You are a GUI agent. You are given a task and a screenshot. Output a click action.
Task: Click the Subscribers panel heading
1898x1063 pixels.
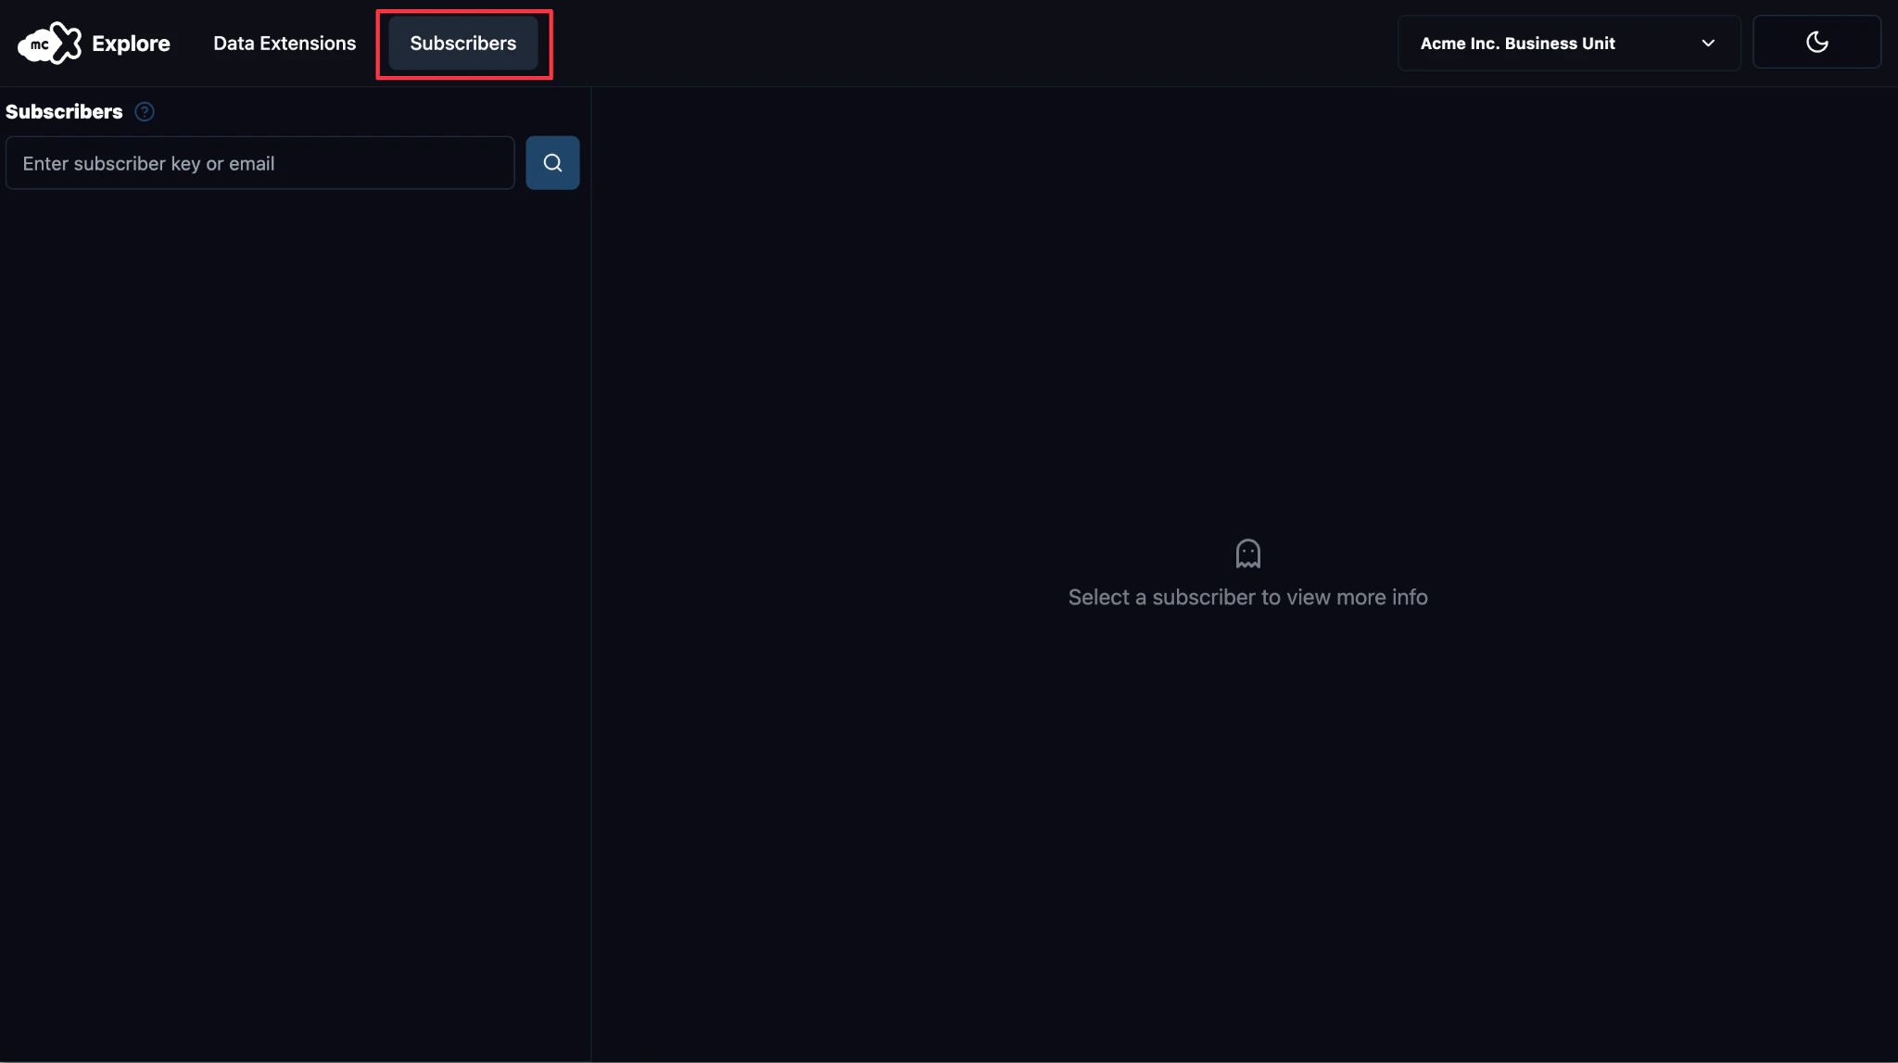click(64, 111)
